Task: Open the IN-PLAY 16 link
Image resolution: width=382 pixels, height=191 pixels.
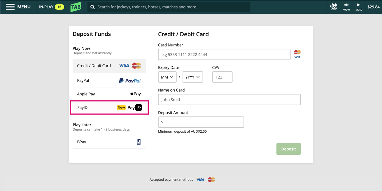Action: point(51,7)
